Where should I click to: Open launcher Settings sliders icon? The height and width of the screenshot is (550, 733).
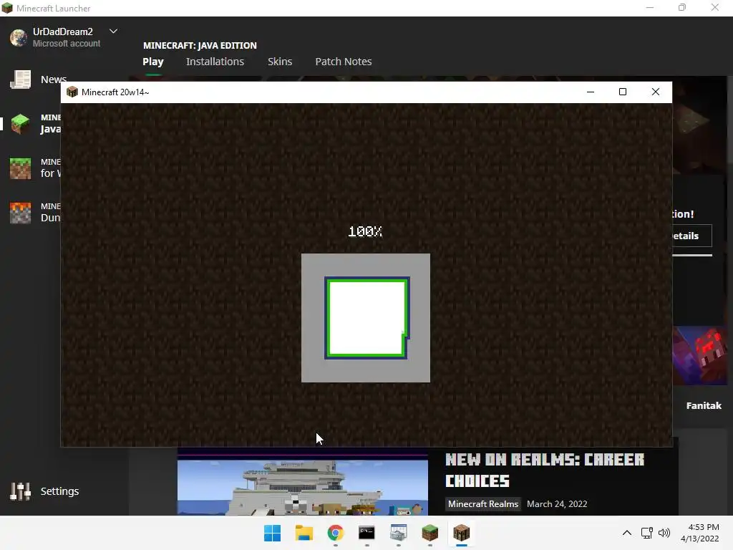coord(21,491)
